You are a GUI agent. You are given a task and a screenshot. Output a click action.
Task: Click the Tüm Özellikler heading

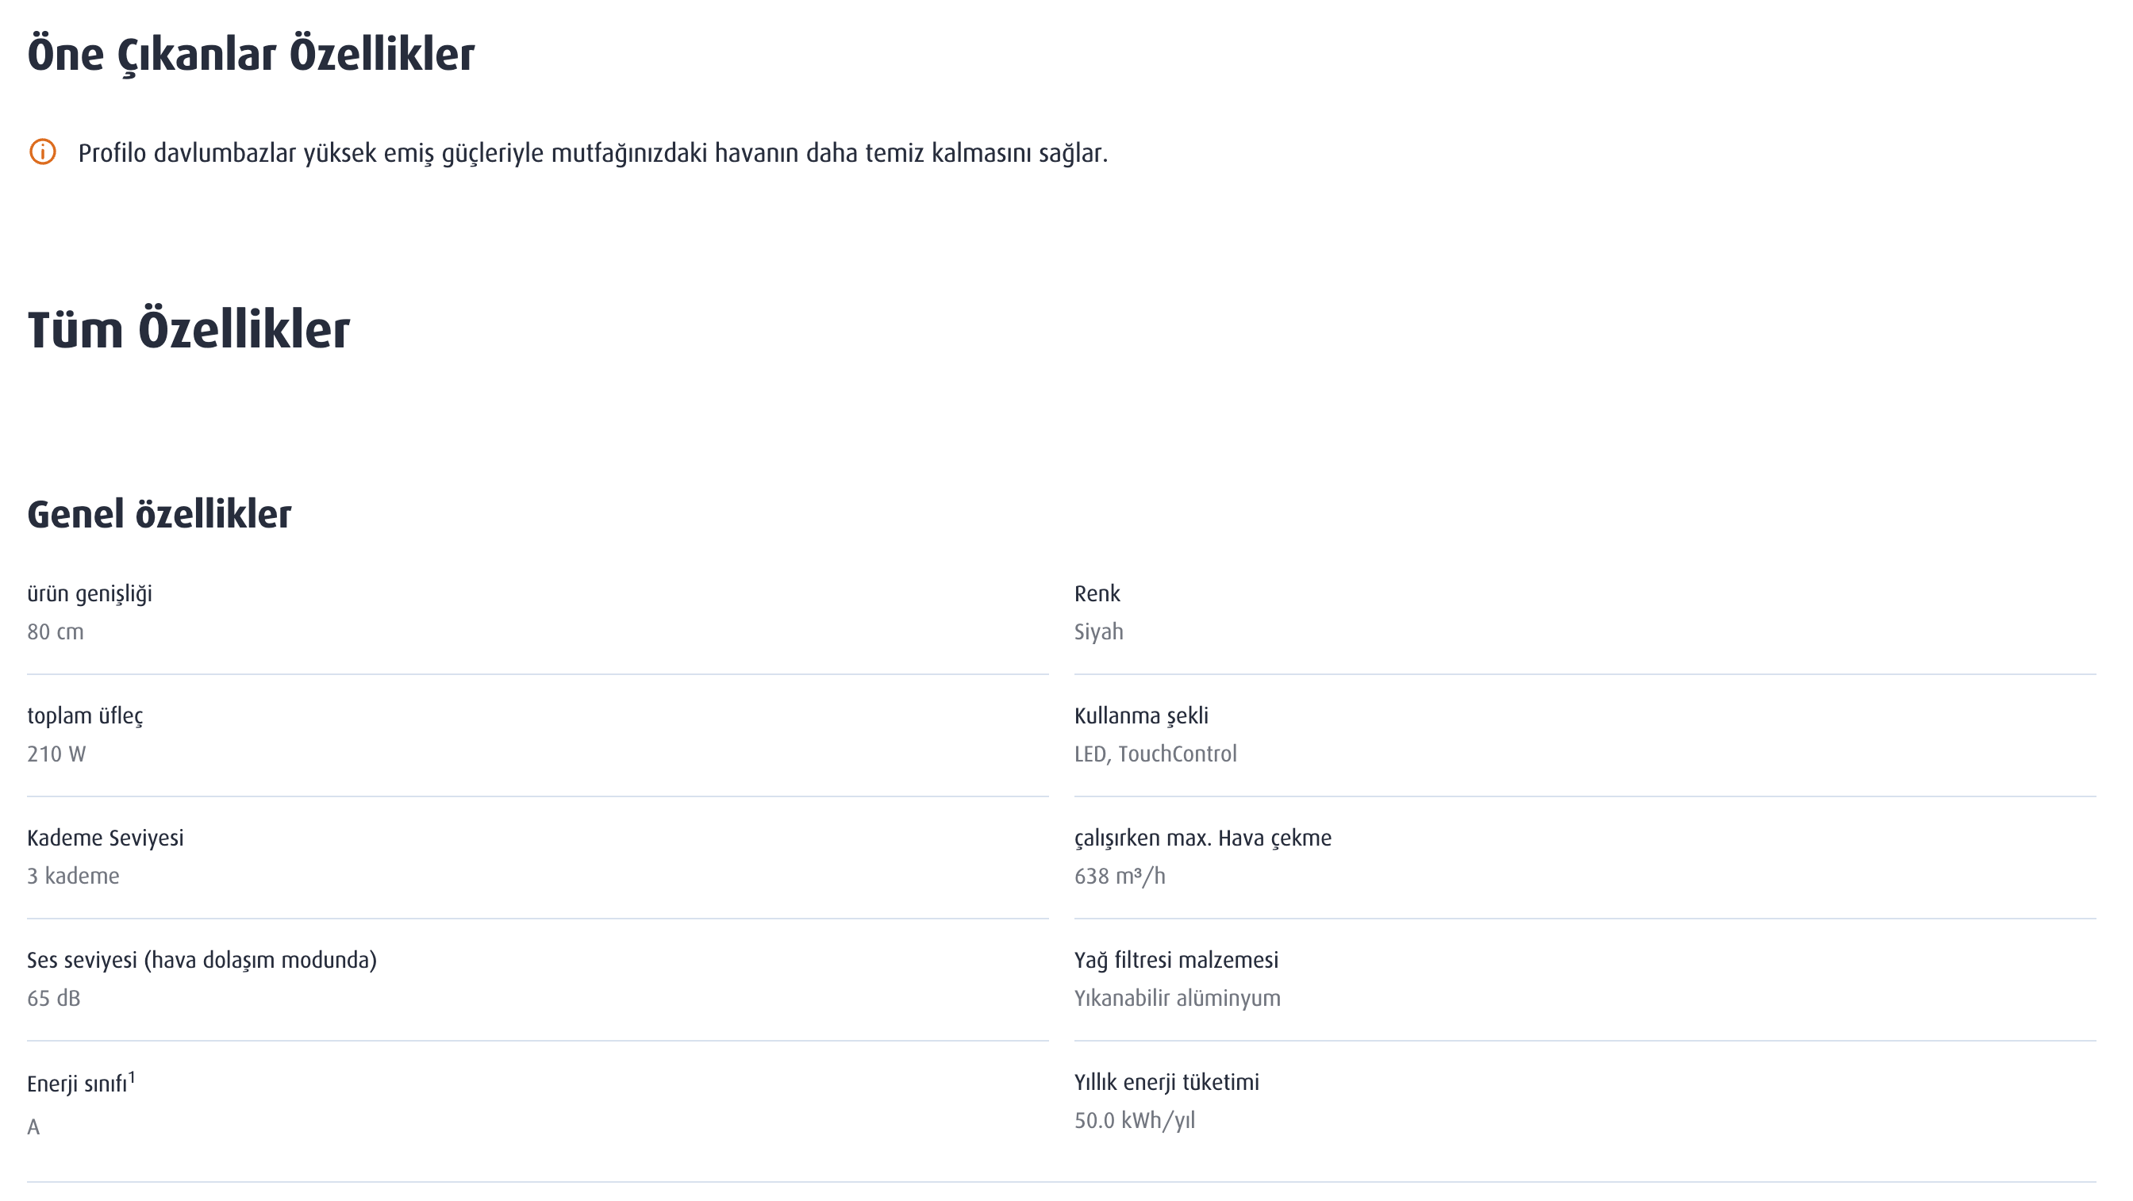click(189, 329)
